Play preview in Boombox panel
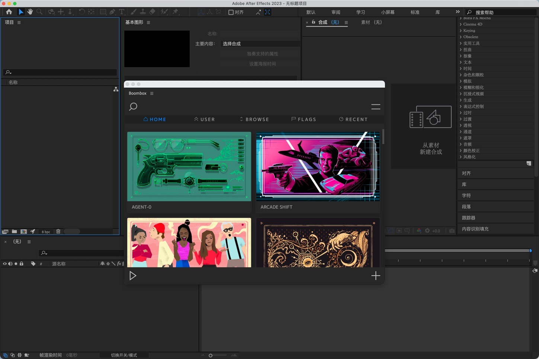539x359 pixels. [x=132, y=275]
